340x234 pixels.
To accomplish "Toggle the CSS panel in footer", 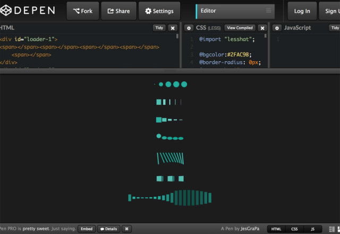I will click(x=294, y=229).
